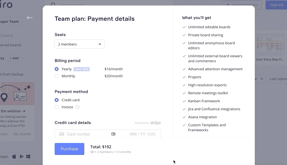
Task: Expand the board sort dropdown chevron
Action: (x=262, y=79)
